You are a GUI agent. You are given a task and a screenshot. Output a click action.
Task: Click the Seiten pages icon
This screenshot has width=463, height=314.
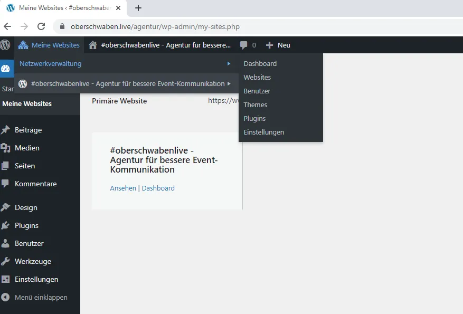[x=5, y=166]
